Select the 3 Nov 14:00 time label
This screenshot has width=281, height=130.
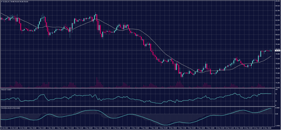98,128
